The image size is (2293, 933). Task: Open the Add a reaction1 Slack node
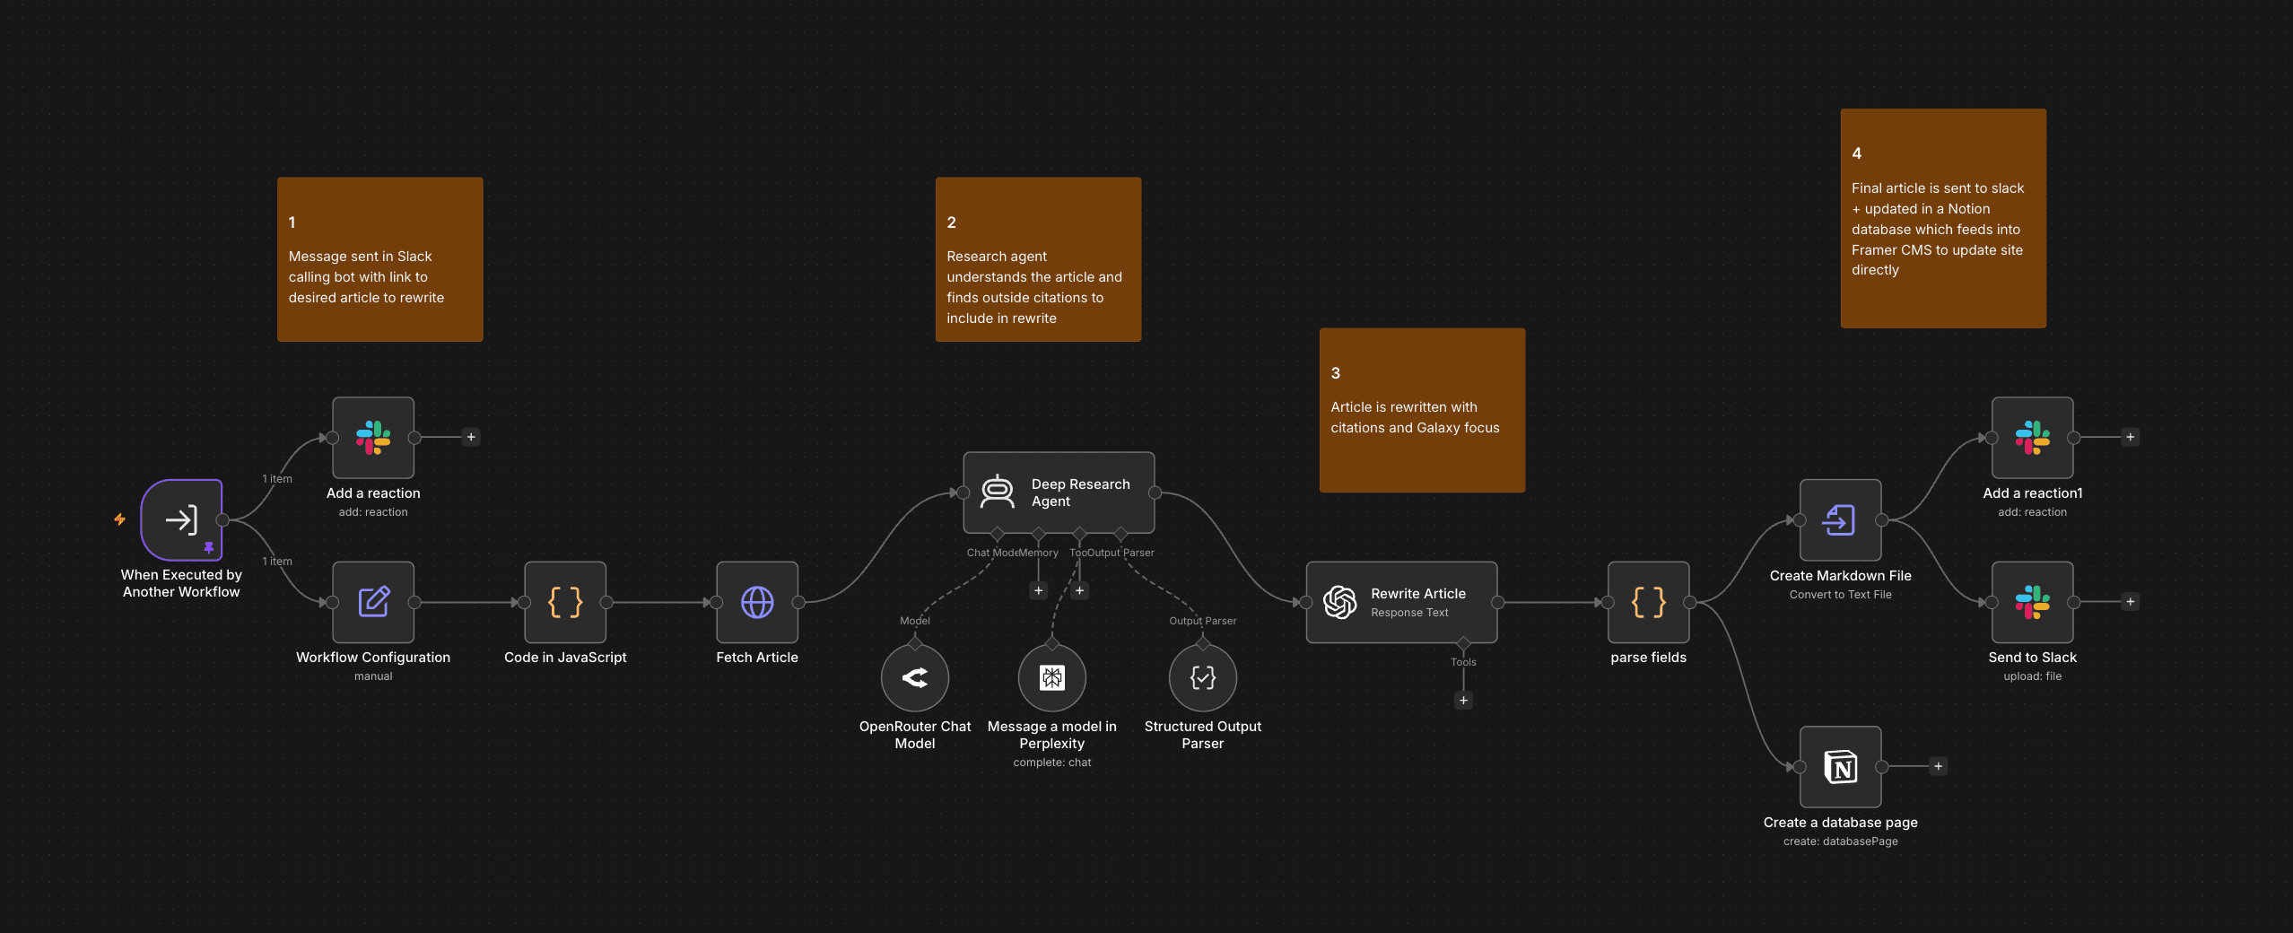2033,438
